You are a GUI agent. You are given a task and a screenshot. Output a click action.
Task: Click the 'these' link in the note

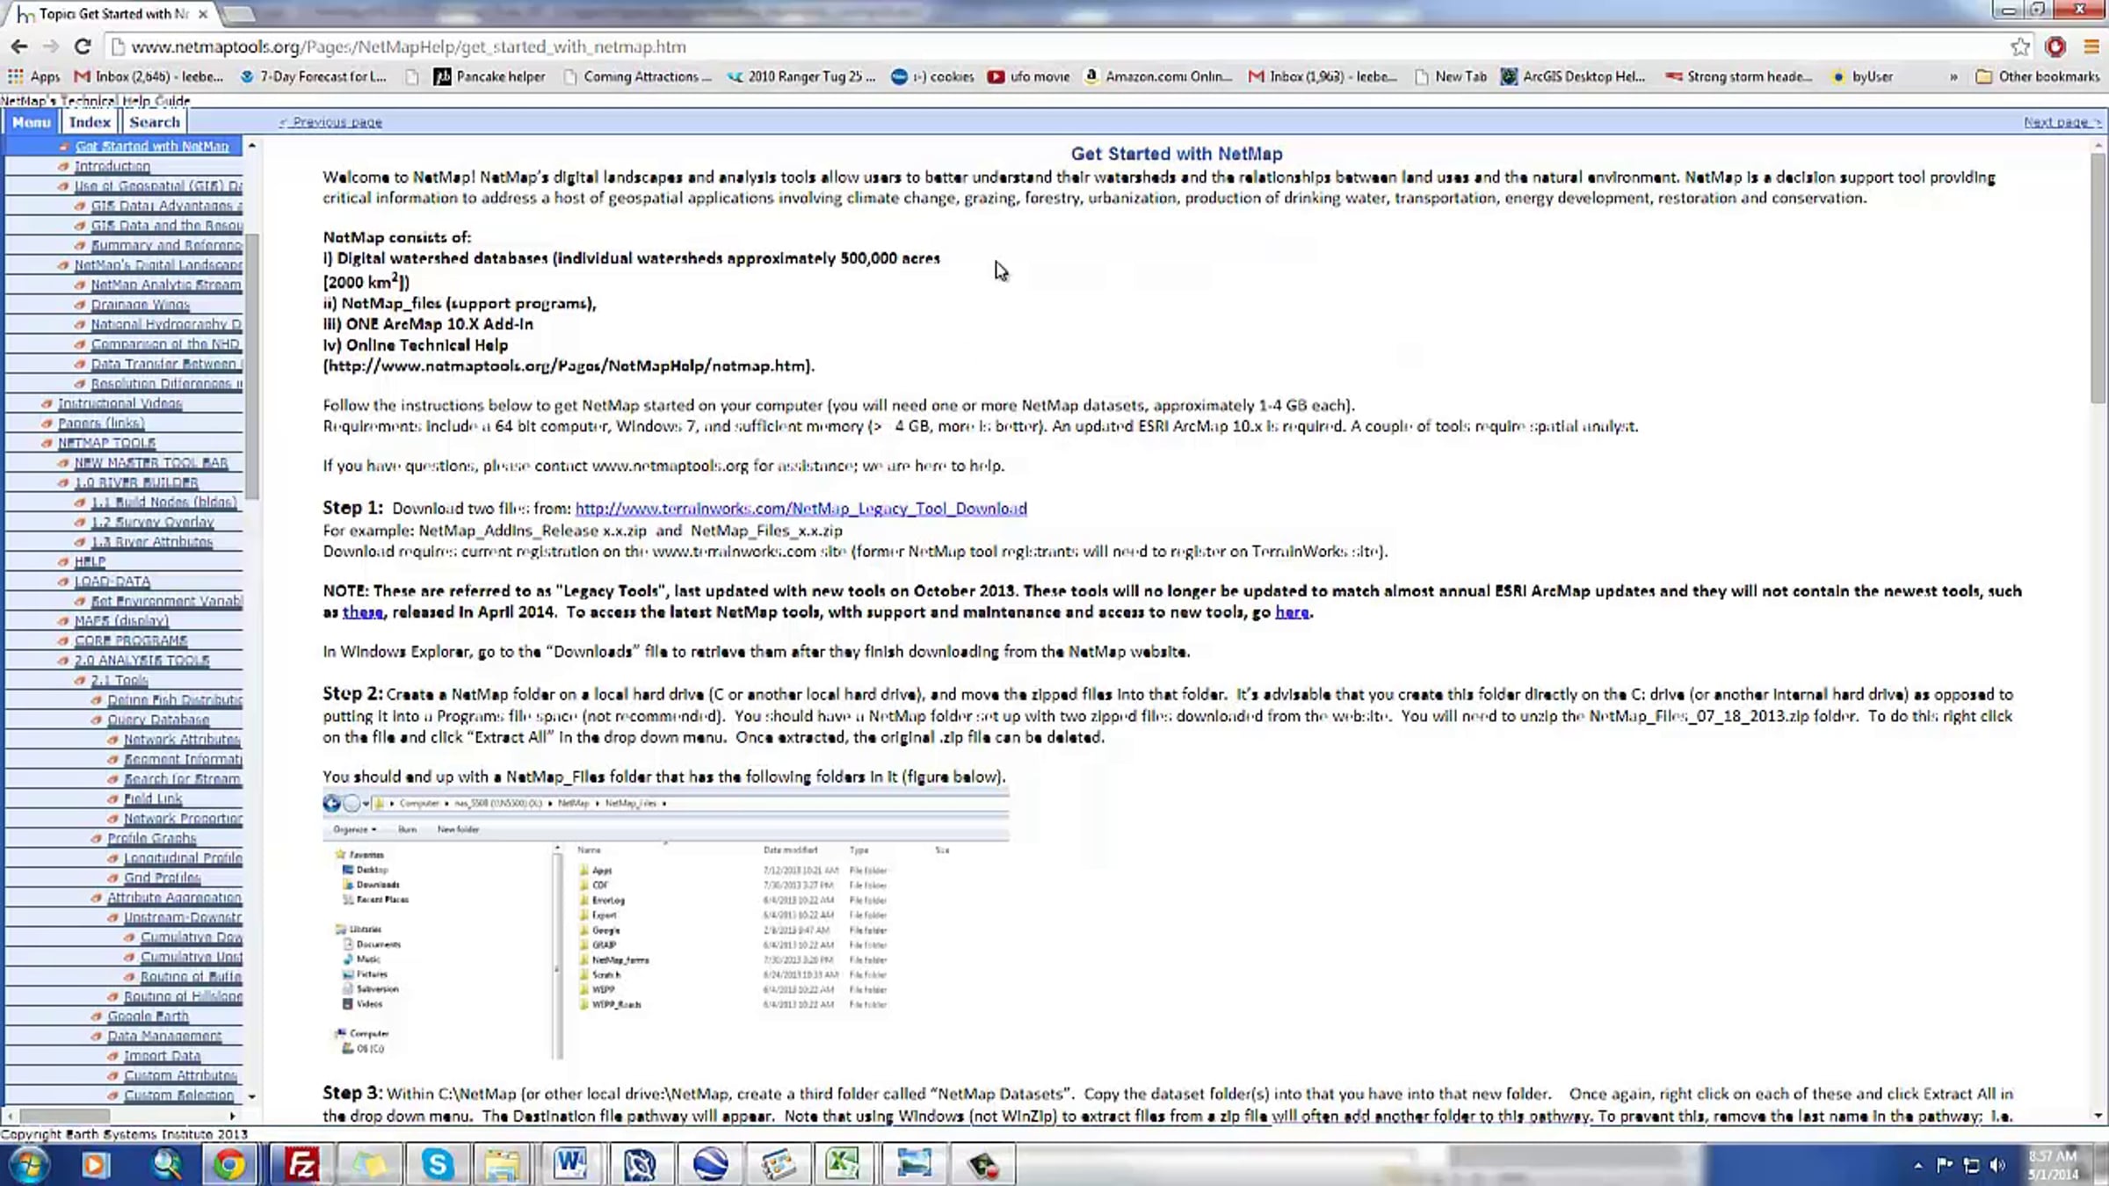(362, 612)
